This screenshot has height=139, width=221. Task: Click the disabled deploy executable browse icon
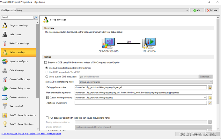pos(210,122)
